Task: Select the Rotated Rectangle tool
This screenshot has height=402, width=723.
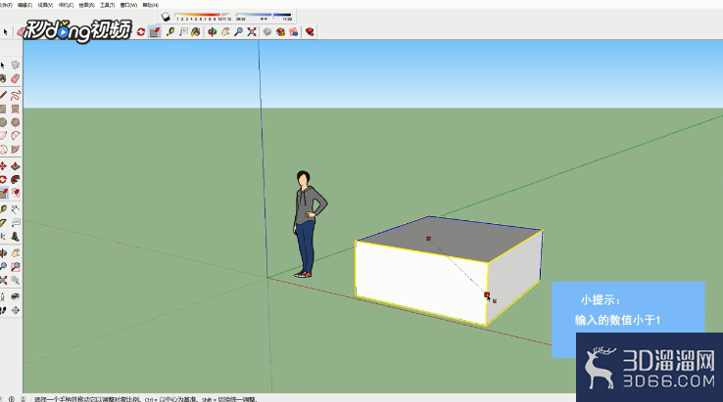Action: click(x=16, y=110)
